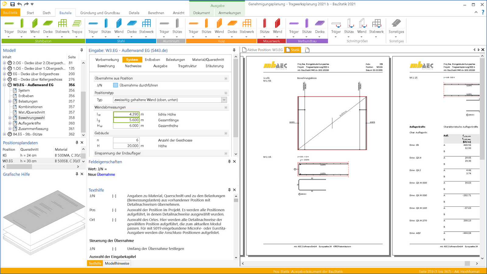This screenshot has height=274, width=487.
Task: Select the Mauerwerk Stütze icon
Action: click(x=265, y=24)
